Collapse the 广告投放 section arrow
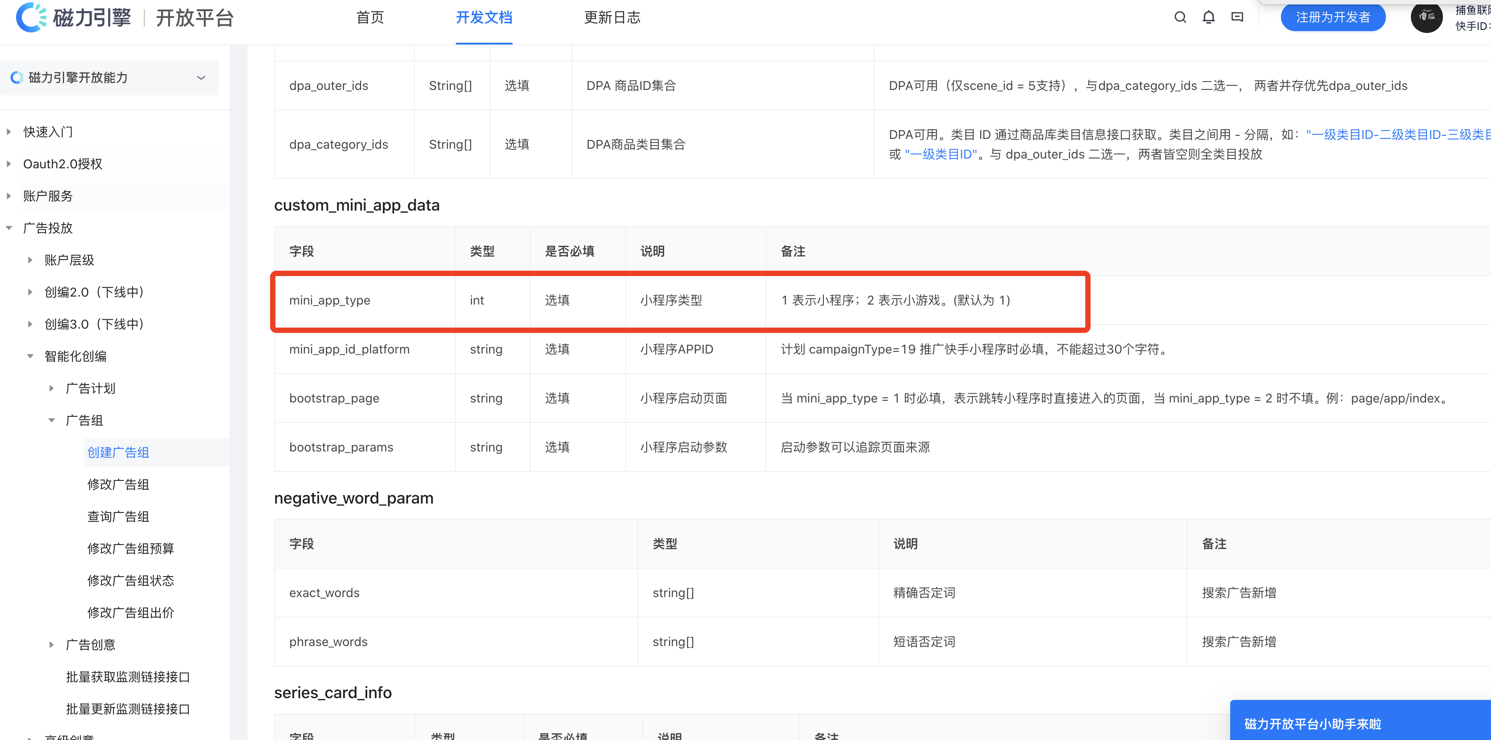The height and width of the screenshot is (740, 1491). pos(9,228)
